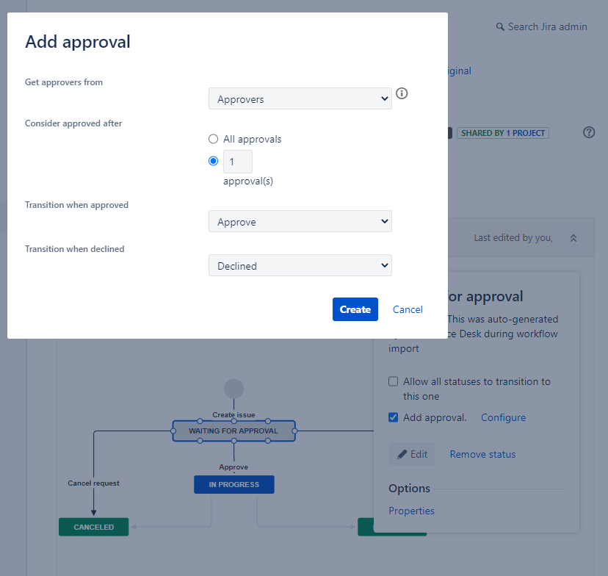Open the Transition when declined dropdown
The height and width of the screenshot is (576, 608).
[x=300, y=265]
